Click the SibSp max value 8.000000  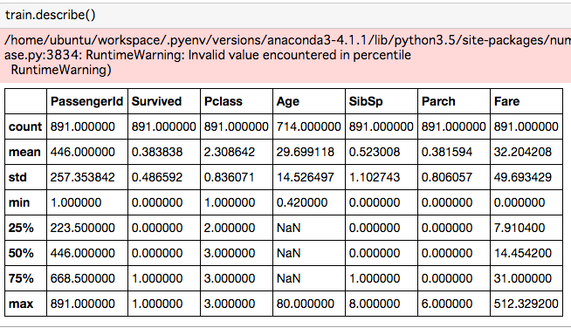click(x=375, y=304)
